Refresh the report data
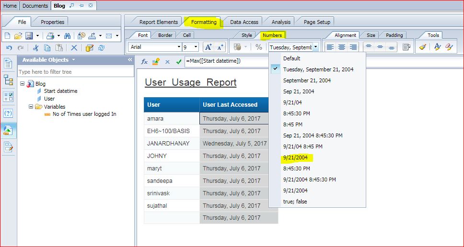Image resolution: width=464 pixels, height=247 pixels. (x=102, y=48)
